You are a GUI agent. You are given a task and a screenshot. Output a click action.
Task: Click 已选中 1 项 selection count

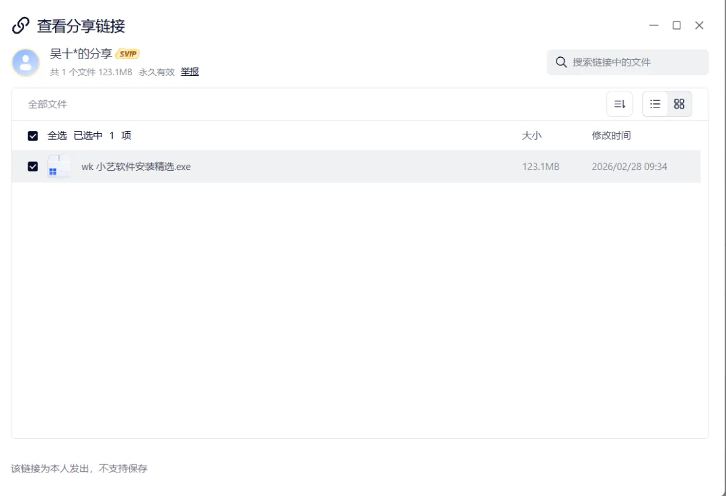point(102,136)
